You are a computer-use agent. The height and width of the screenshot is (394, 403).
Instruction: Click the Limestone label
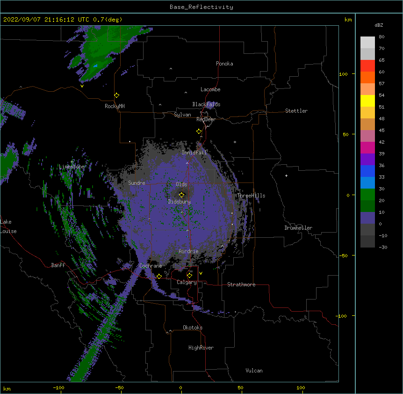[72, 167]
